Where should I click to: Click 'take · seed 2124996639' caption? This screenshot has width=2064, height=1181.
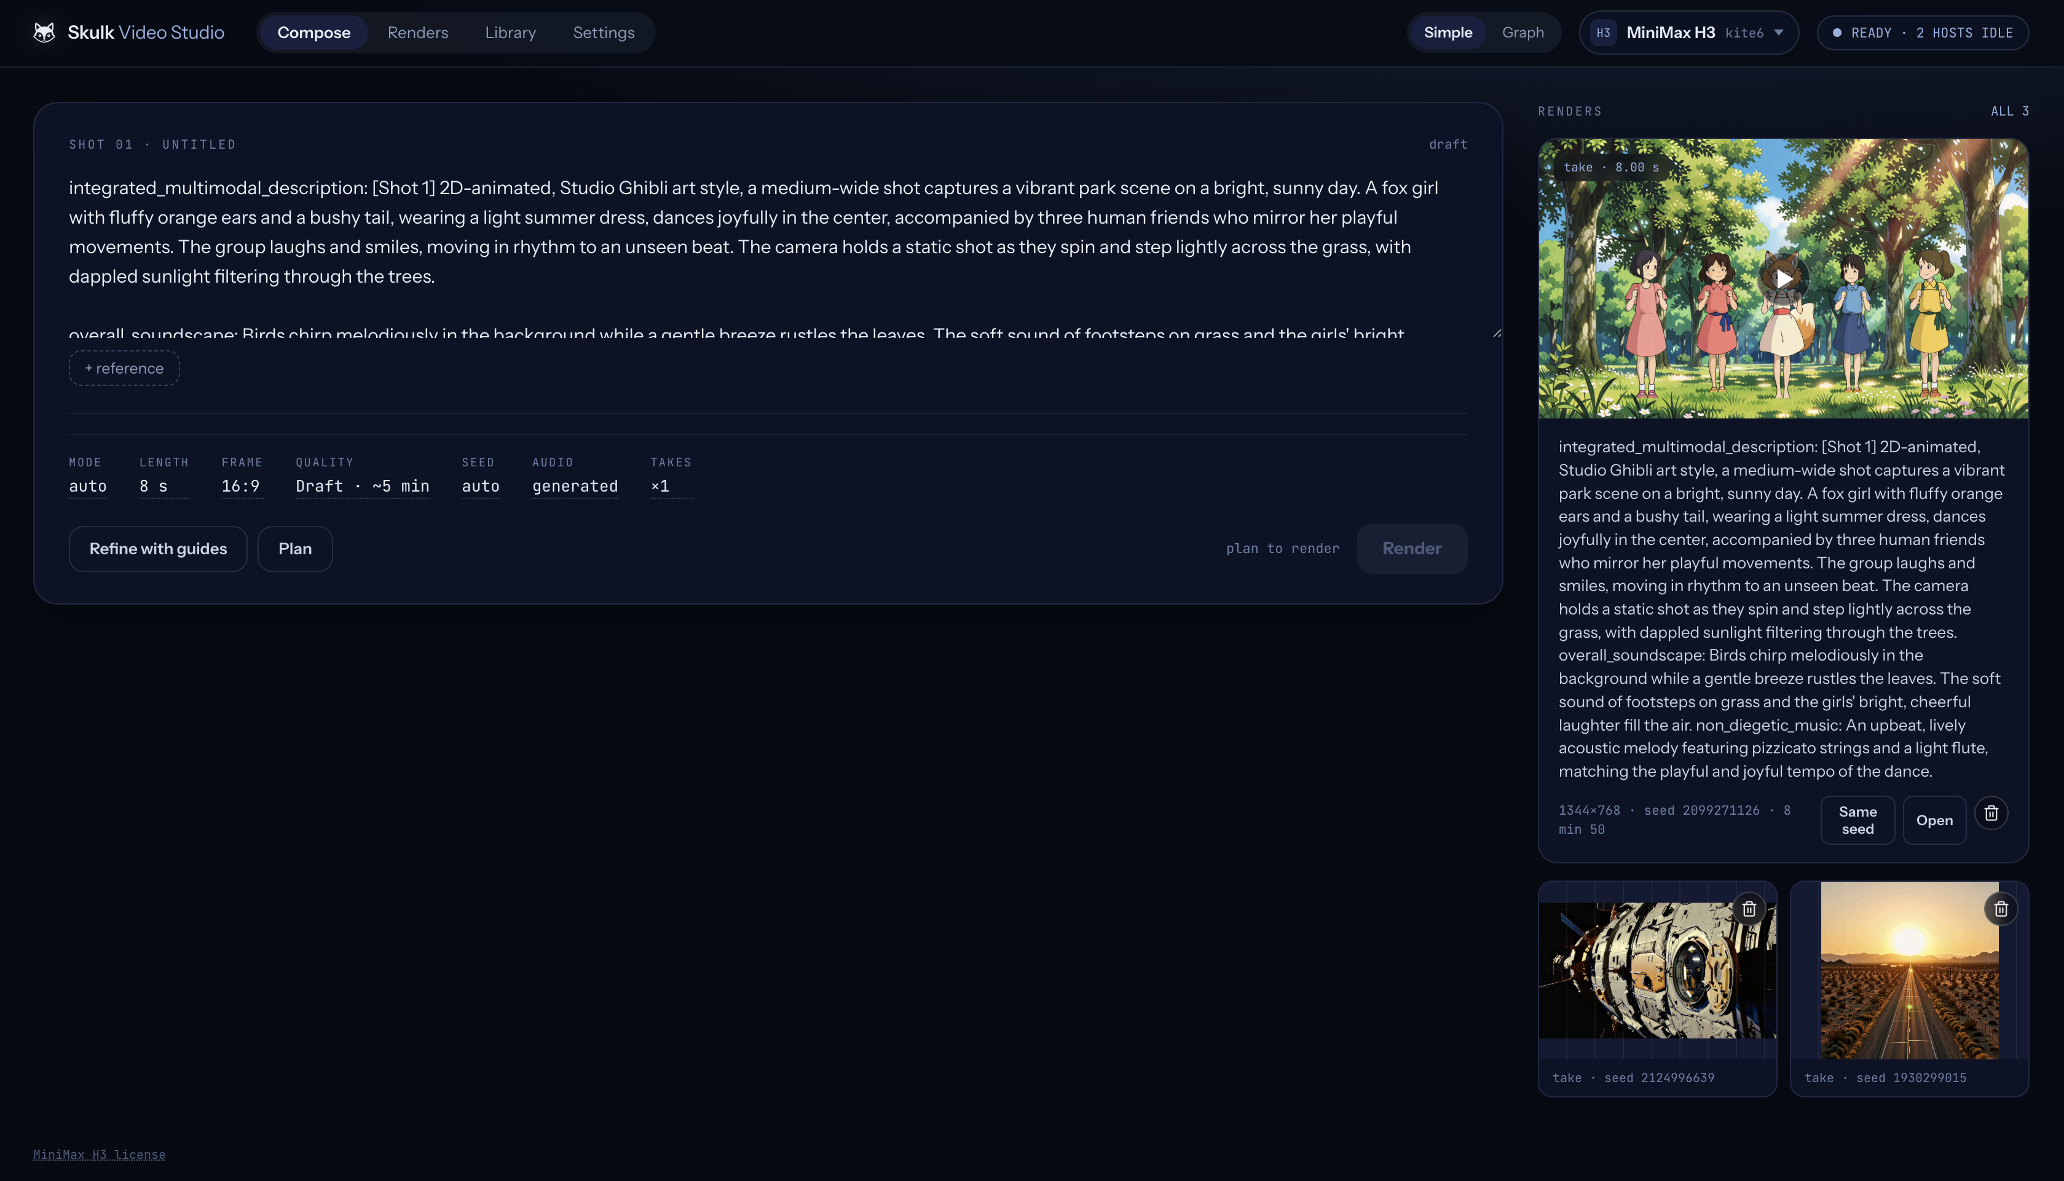coord(1633,1078)
